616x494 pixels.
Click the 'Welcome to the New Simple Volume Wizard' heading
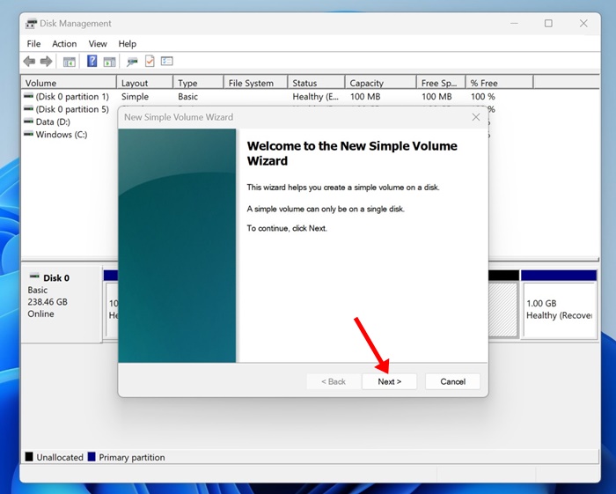[x=352, y=153]
